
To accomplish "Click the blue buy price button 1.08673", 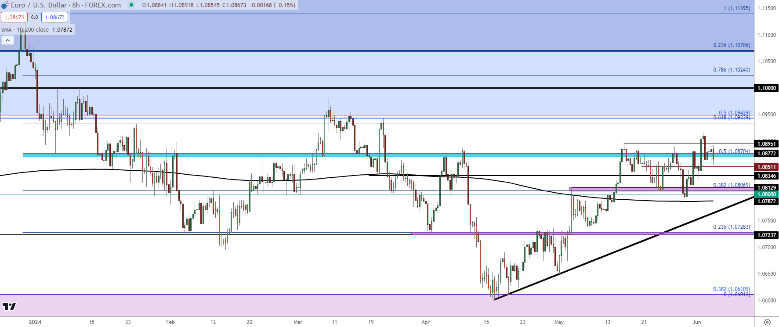I will tap(55, 17).
